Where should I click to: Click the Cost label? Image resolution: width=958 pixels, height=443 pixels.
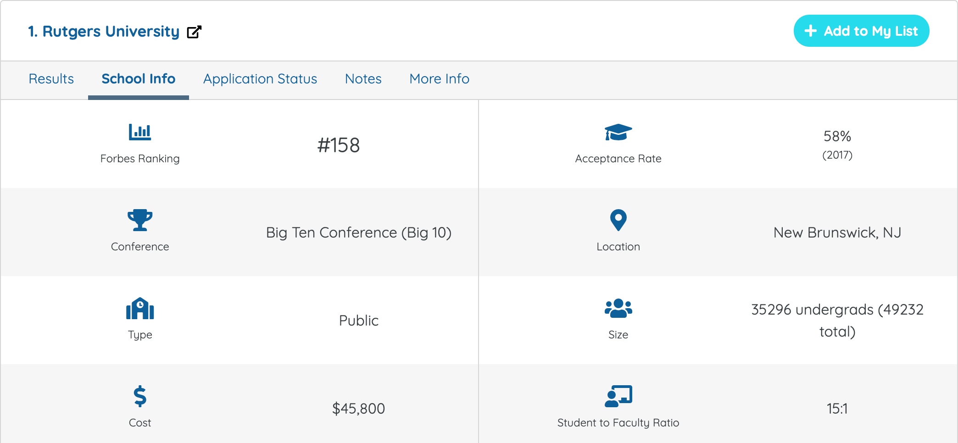pos(140,423)
